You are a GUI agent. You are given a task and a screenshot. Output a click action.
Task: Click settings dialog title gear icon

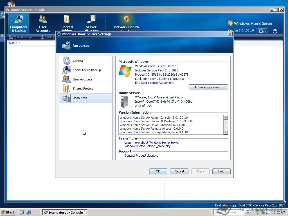(59, 34)
